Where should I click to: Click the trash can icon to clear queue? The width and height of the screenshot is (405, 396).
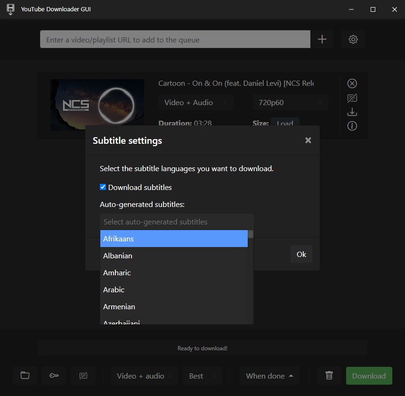(329, 376)
